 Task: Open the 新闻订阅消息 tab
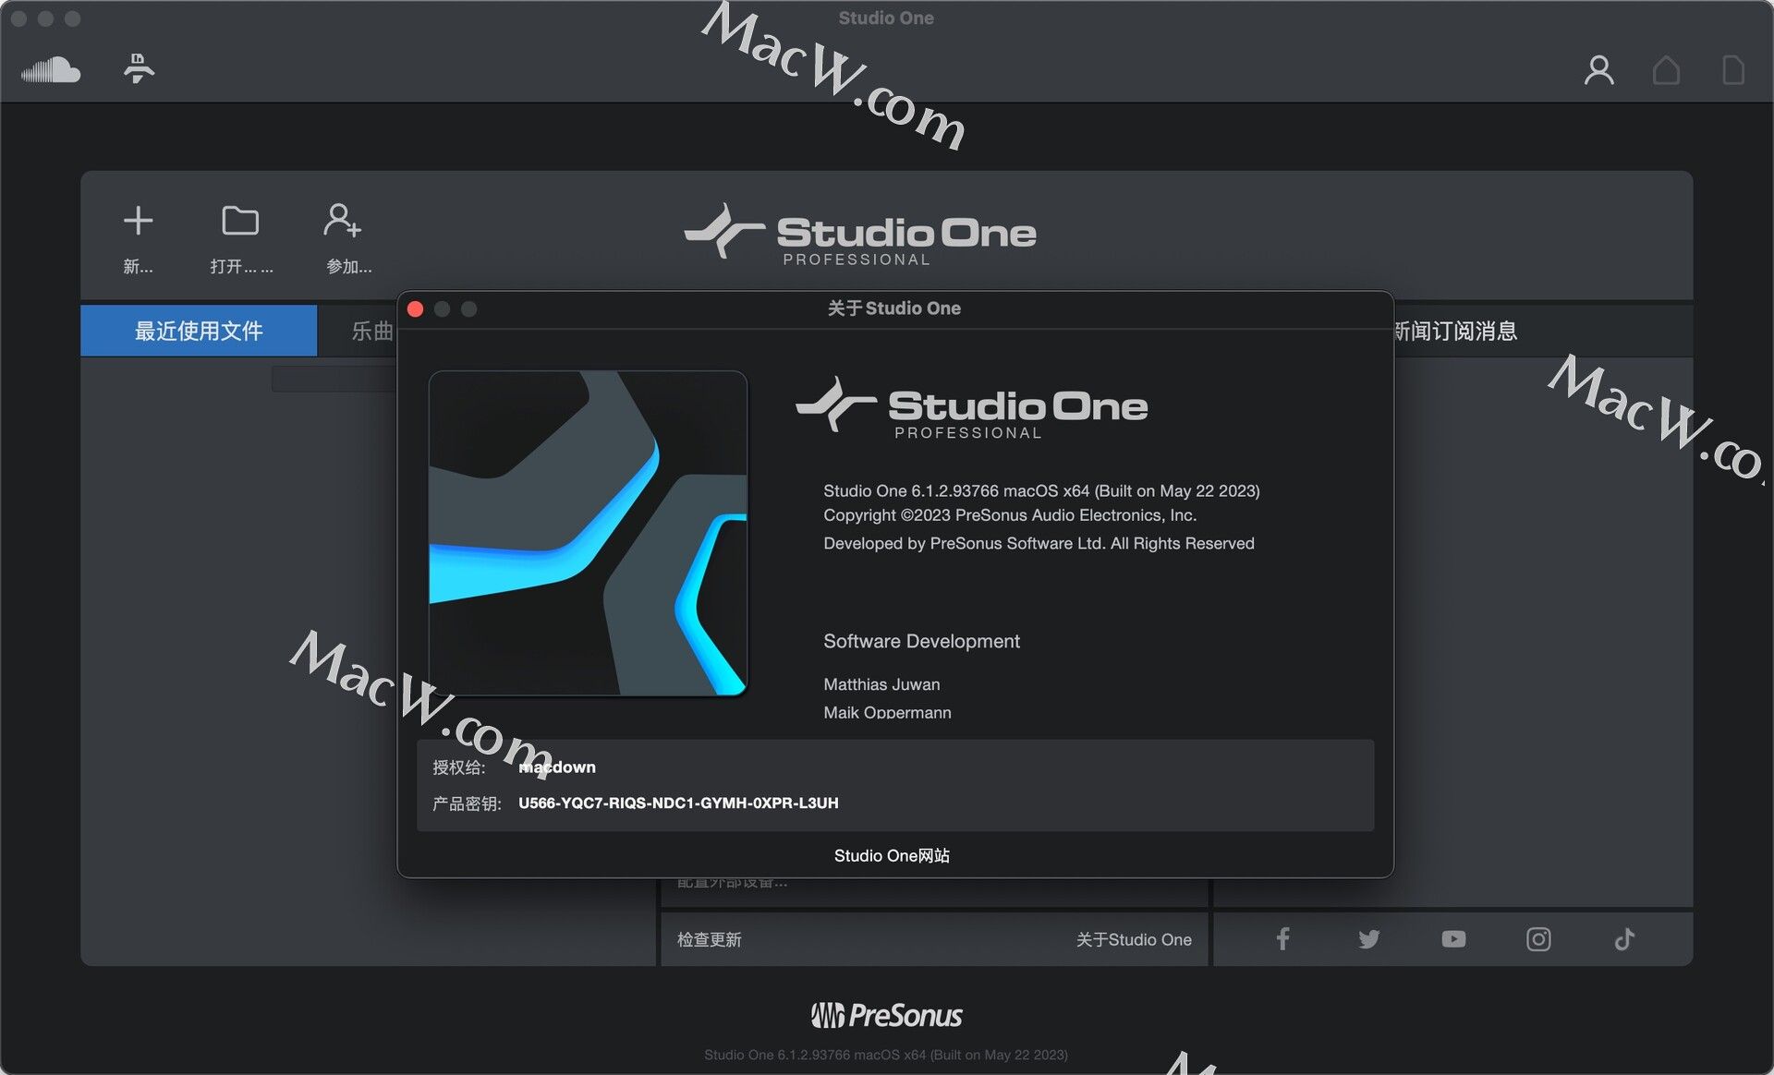tap(1455, 331)
